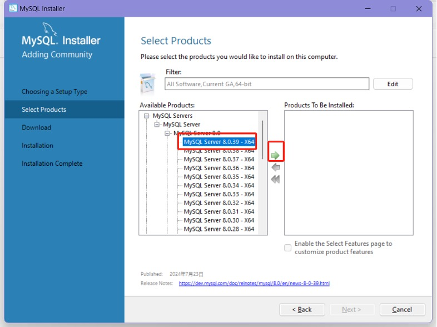Collapse the MySQL Servers tree node
This screenshot has width=437, height=327.
pos(147,116)
